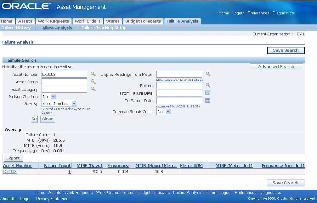Open Failure Analysis subtab
Image resolution: width=317 pixels, height=203 pixels.
(x=56, y=28)
